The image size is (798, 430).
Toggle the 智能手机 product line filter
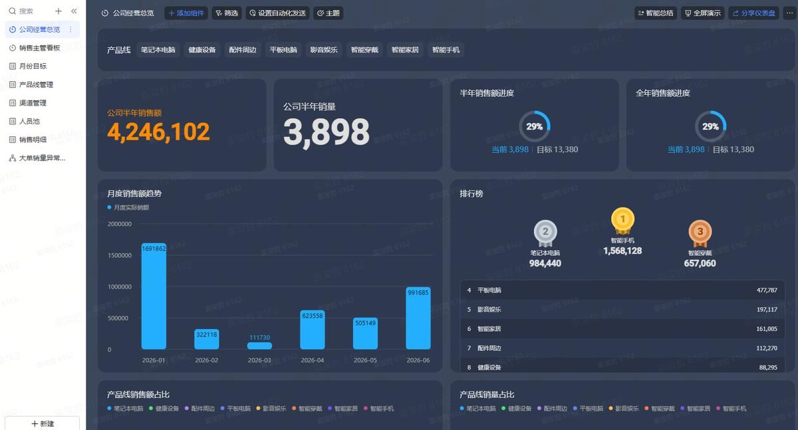tap(446, 50)
